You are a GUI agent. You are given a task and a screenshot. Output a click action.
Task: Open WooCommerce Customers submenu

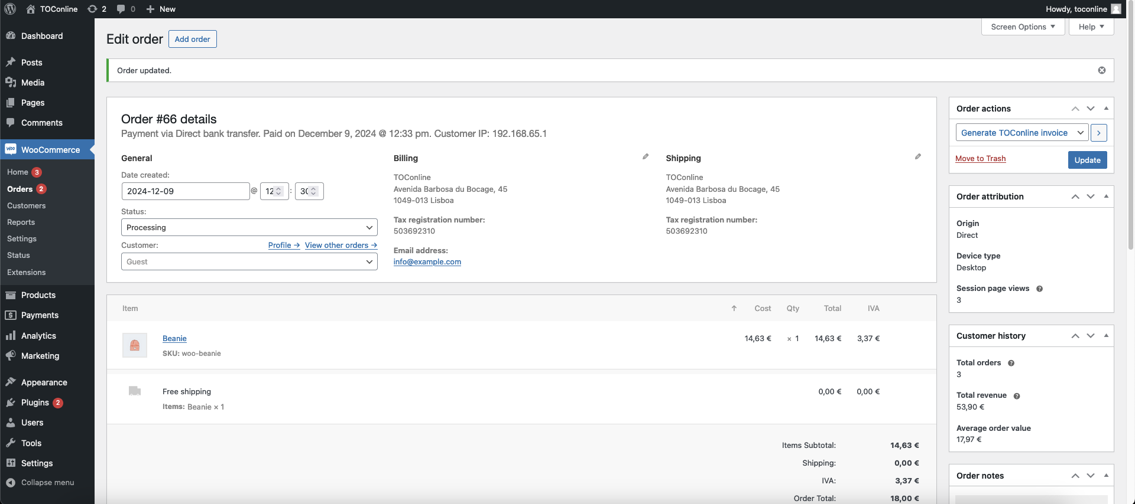(26, 205)
